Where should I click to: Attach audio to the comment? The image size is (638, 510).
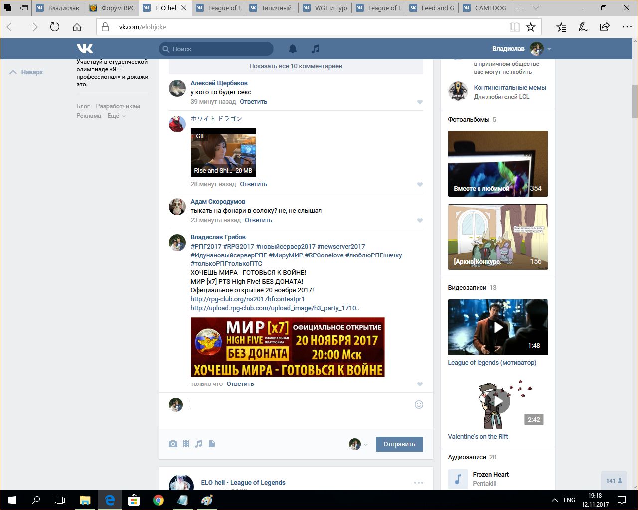(199, 444)
